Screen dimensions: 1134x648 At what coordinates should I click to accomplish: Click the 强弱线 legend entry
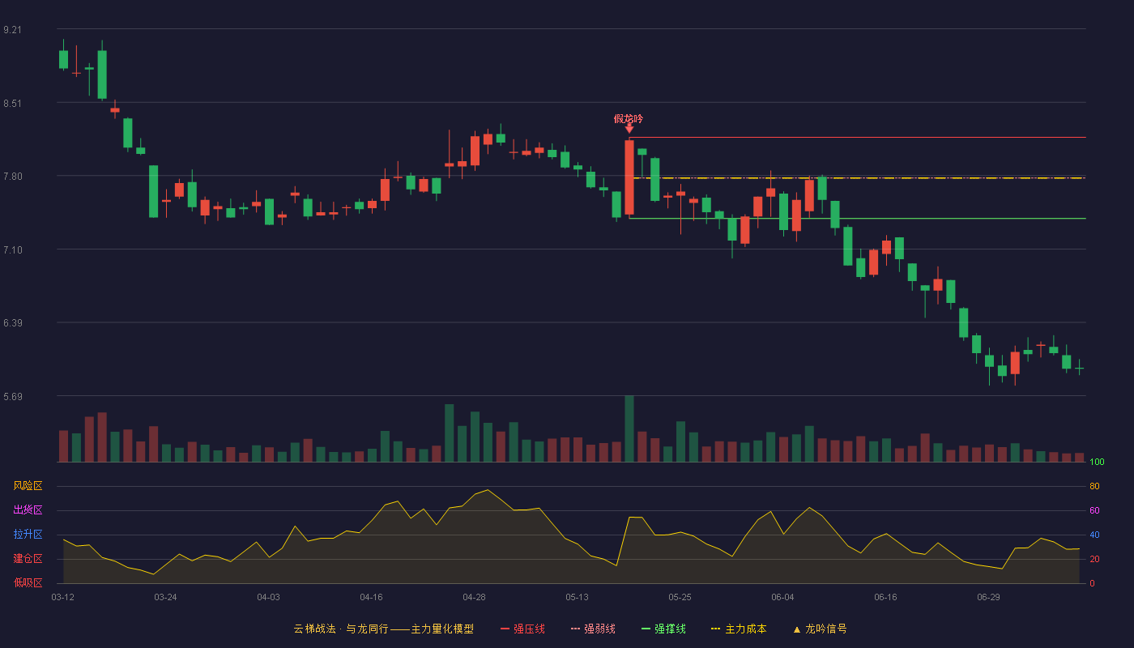coord(593,629)
